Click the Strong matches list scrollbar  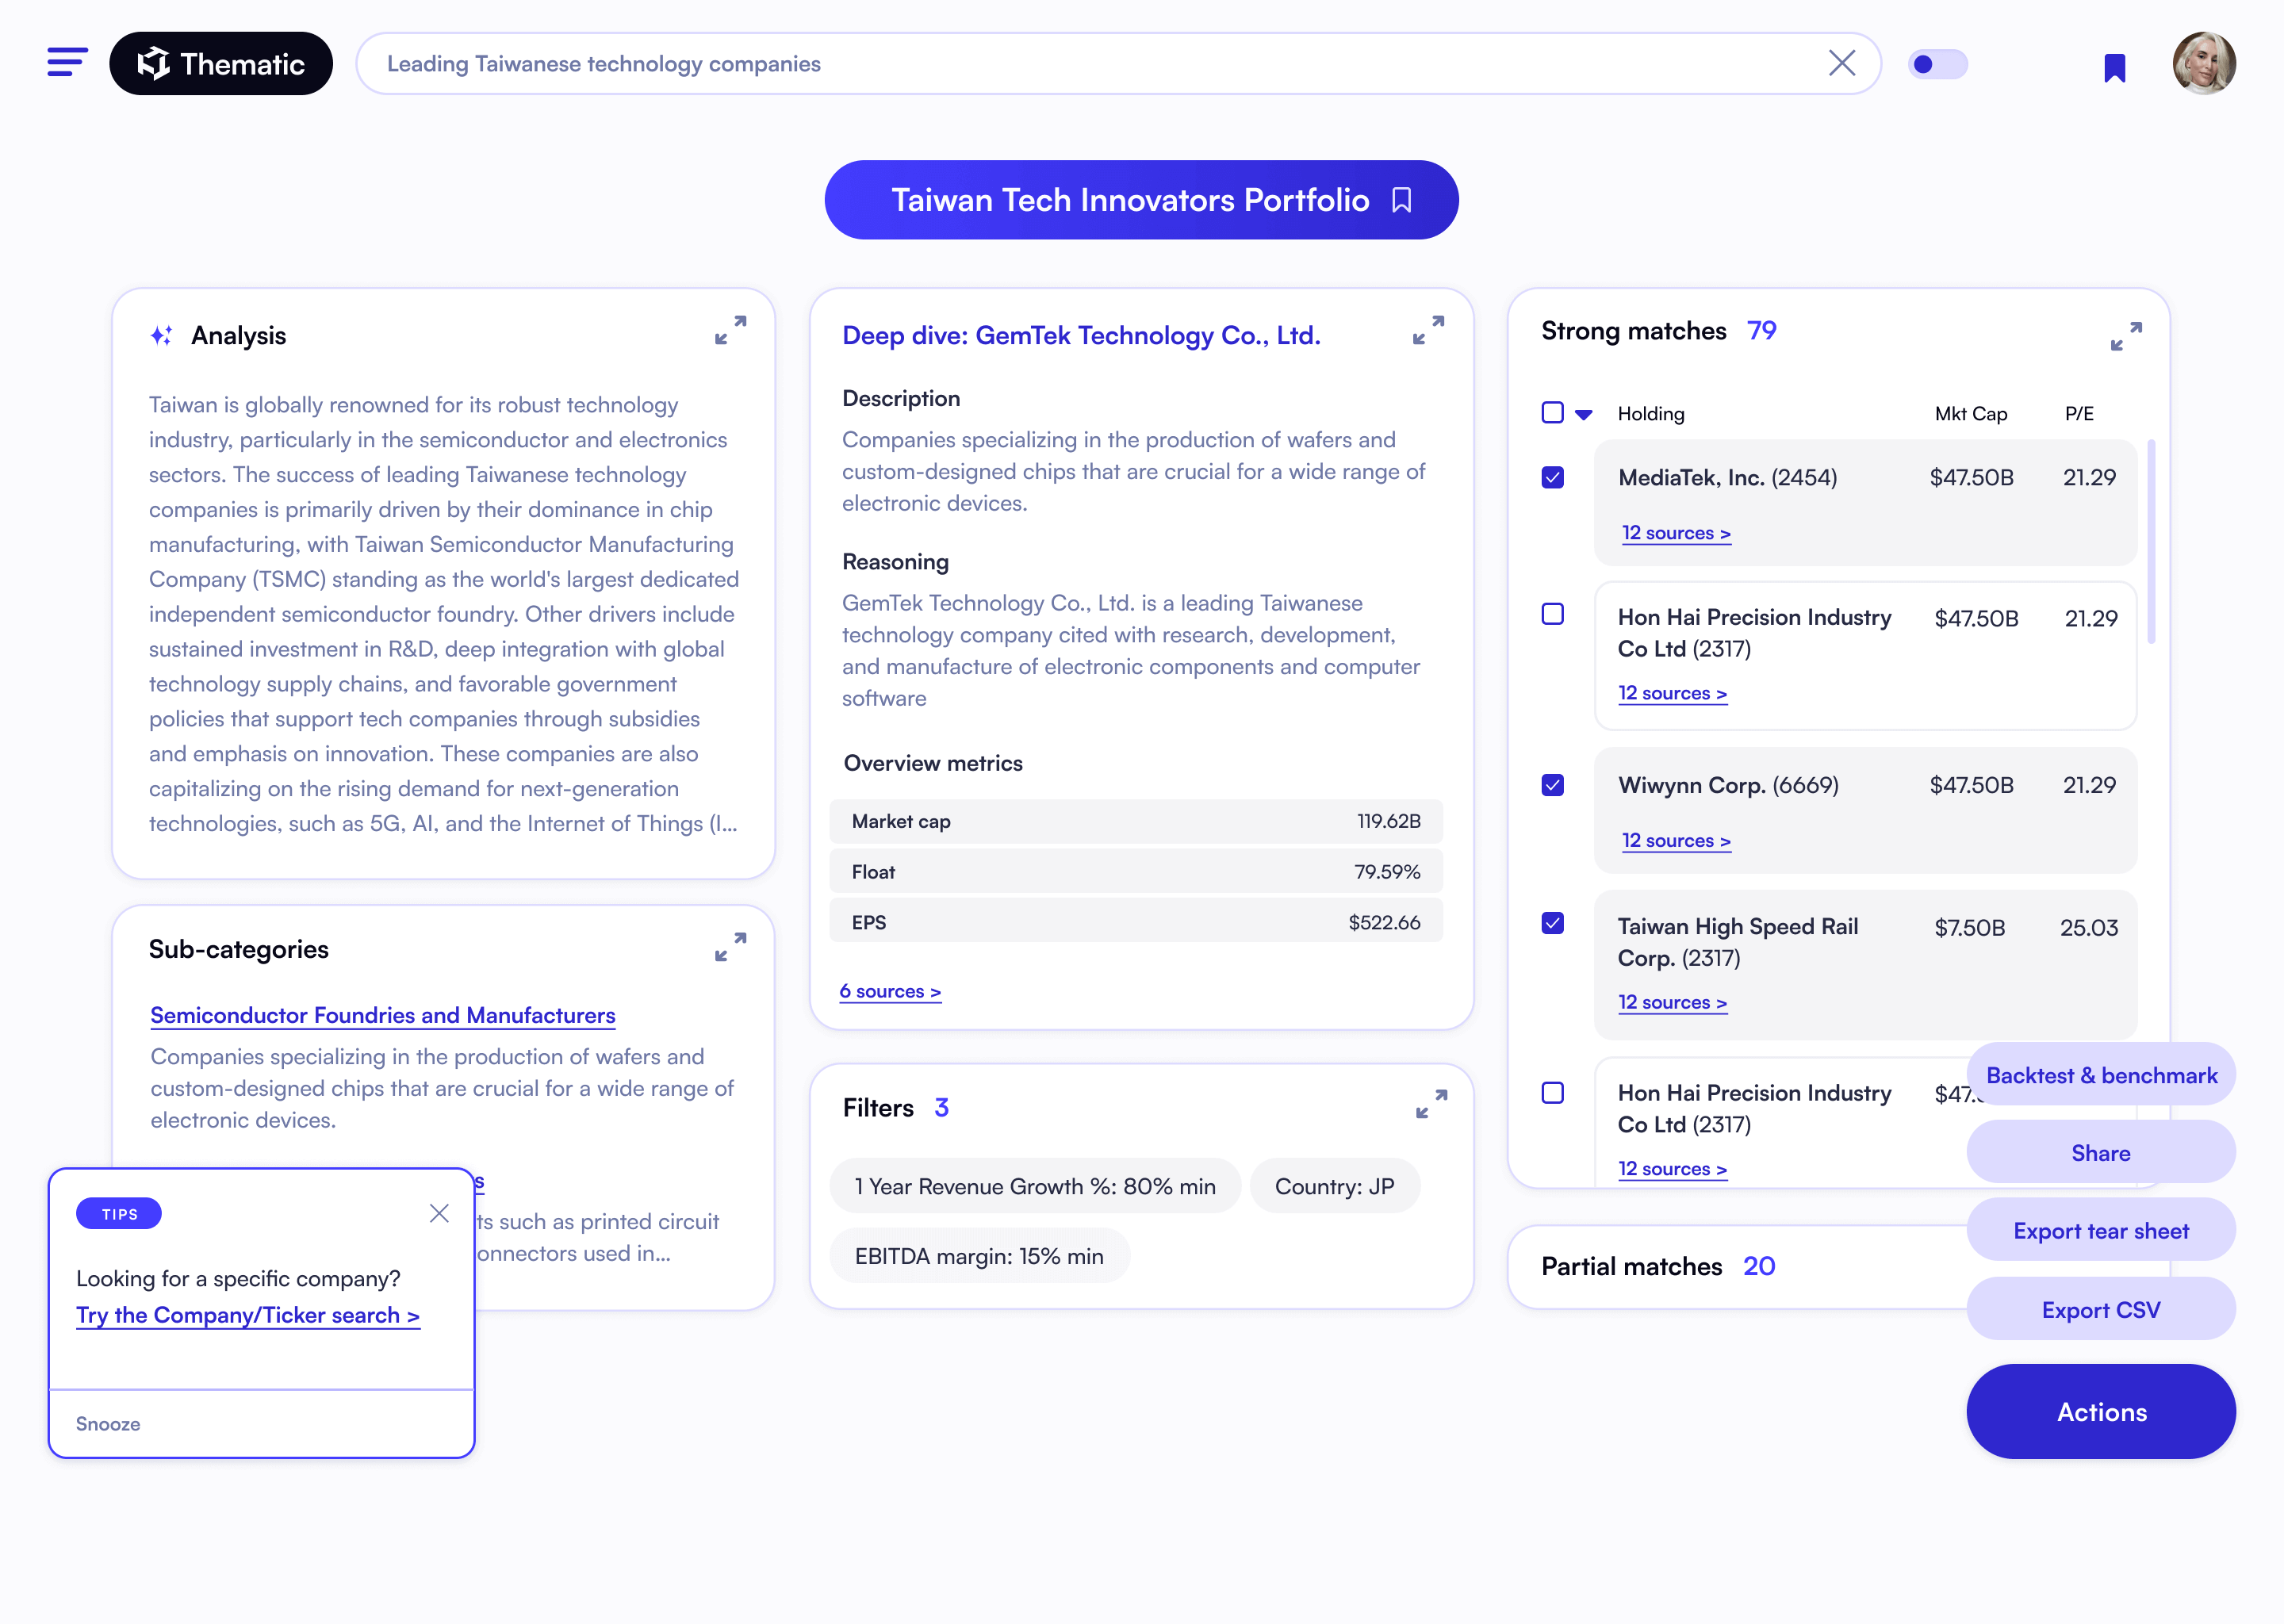[x=2151, y=542]
